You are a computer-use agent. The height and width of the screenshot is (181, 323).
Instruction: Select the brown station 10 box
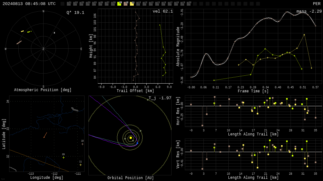tap(126, 3)
